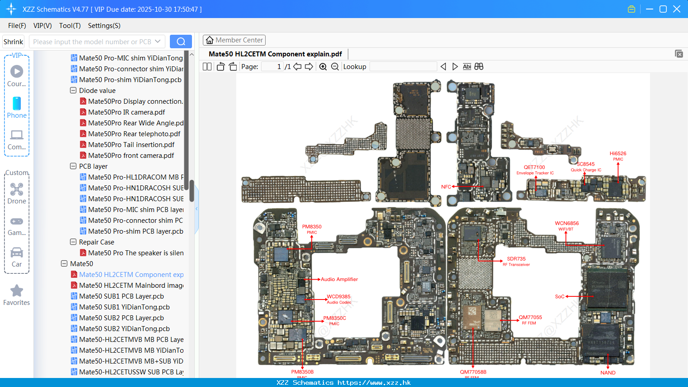
Task: Click the Page number field
Action: tap(272, 67)
